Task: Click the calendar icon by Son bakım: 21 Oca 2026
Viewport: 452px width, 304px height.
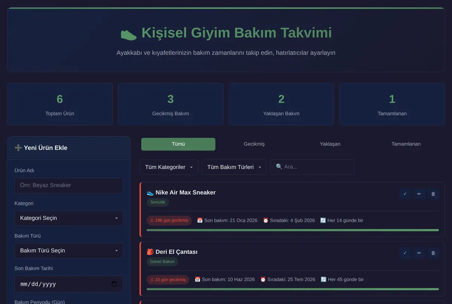Action: click(200, 220)
